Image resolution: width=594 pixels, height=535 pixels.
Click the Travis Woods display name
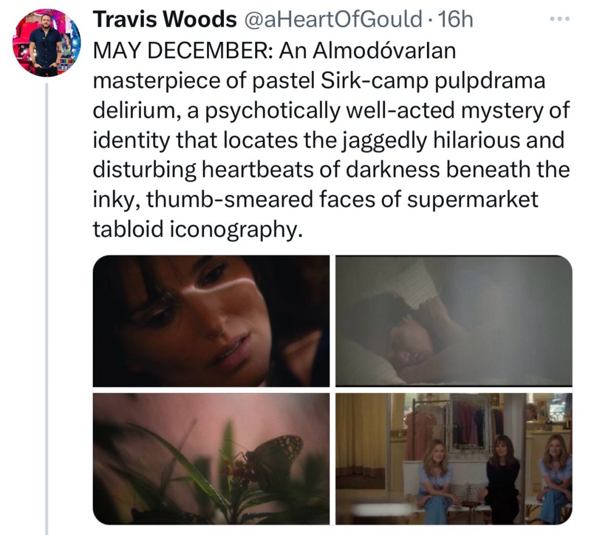(165, 19)
